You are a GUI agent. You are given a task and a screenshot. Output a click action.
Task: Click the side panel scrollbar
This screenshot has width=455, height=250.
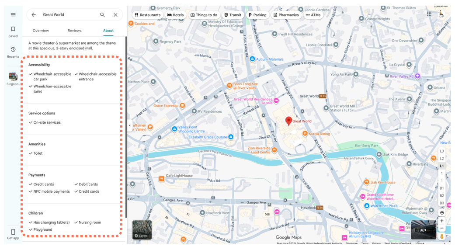pos(126,128)
